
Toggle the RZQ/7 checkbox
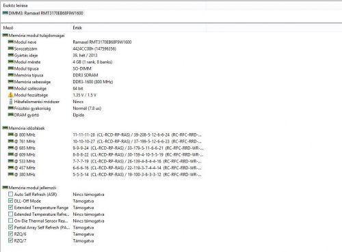(x=10, y=240)
